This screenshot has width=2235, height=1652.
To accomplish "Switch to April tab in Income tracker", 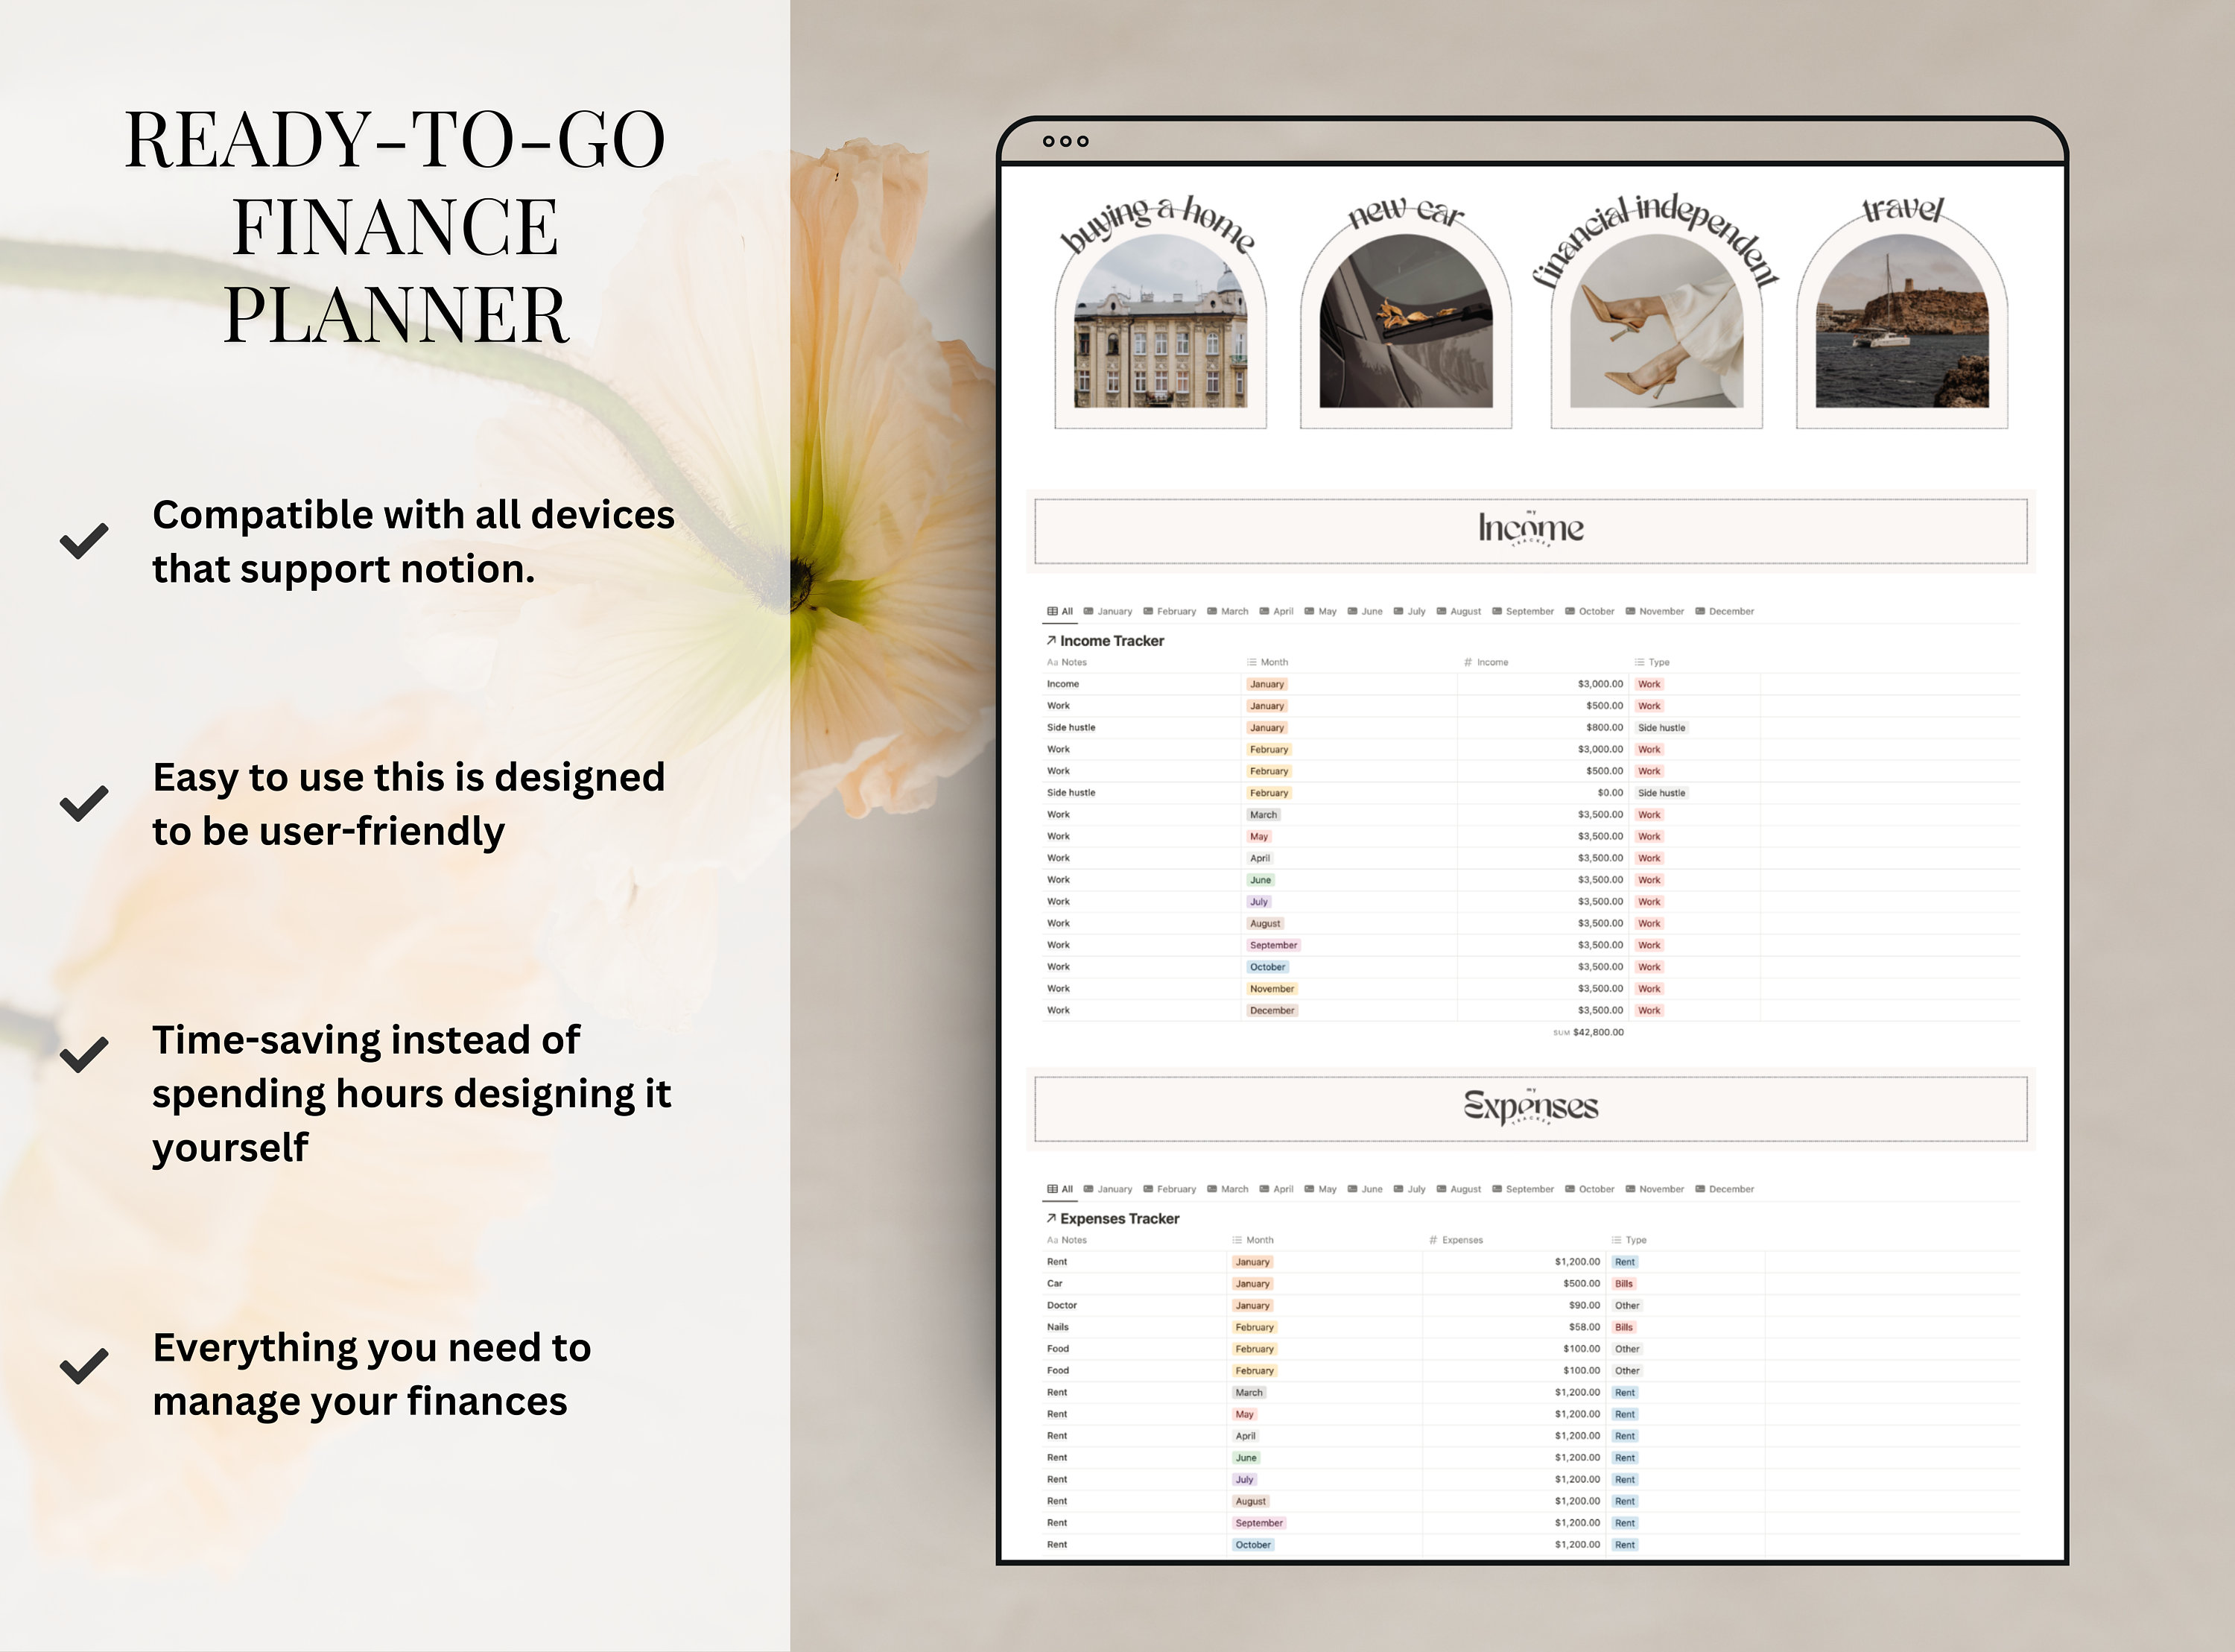I will coord(1276,611).
